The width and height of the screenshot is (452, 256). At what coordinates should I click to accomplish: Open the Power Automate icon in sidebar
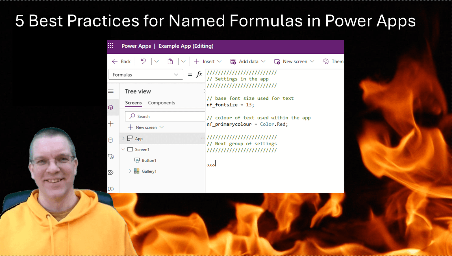(x=111, y=172)
